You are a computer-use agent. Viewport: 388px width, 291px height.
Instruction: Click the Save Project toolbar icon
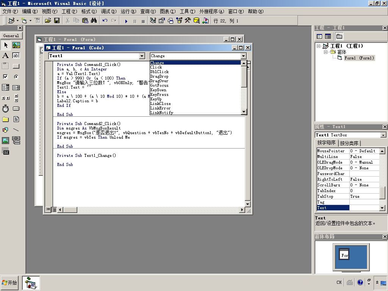[x=57, y=20]
